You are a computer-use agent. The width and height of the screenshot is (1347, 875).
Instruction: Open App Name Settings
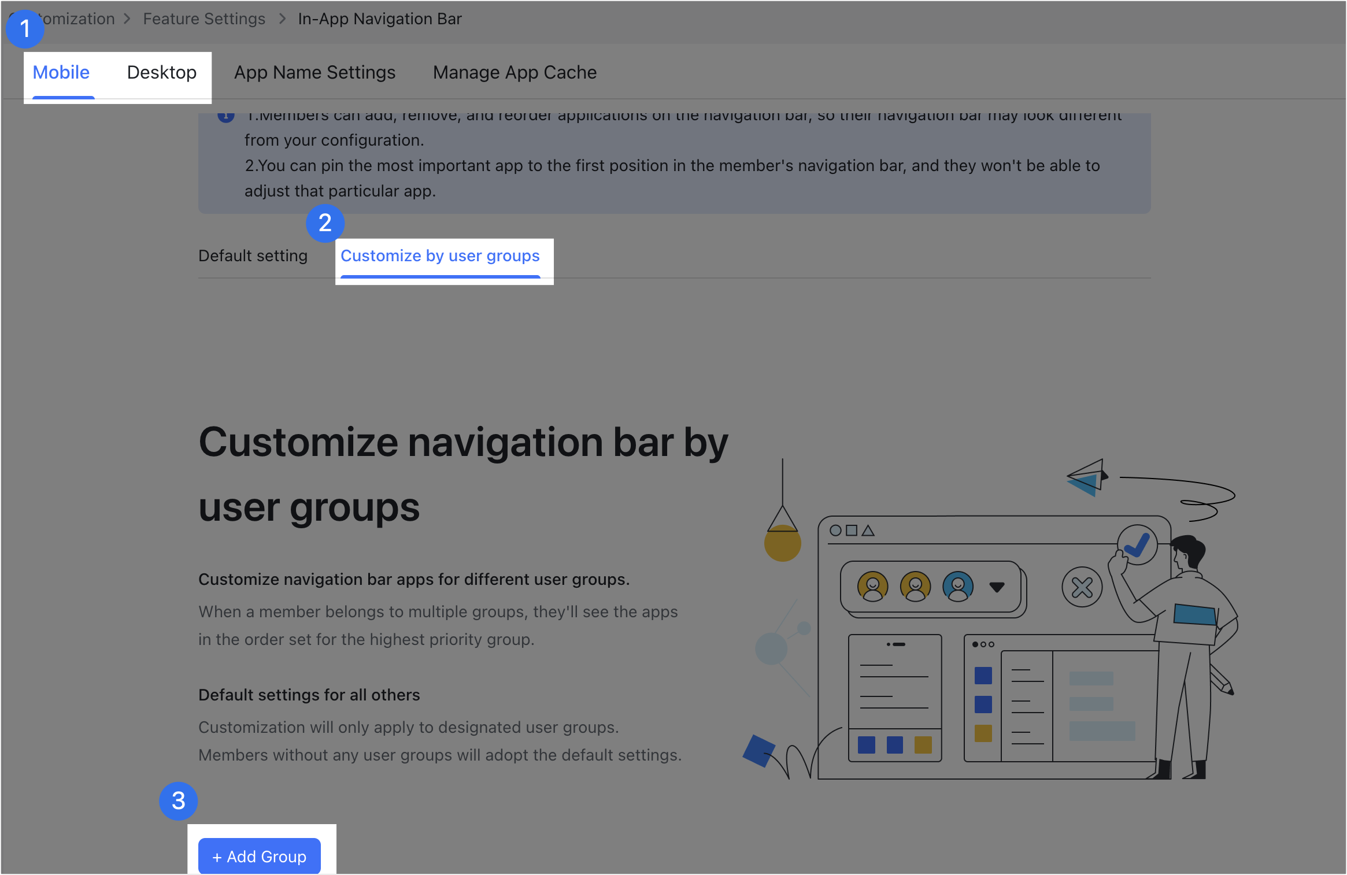tap(314, 72)
